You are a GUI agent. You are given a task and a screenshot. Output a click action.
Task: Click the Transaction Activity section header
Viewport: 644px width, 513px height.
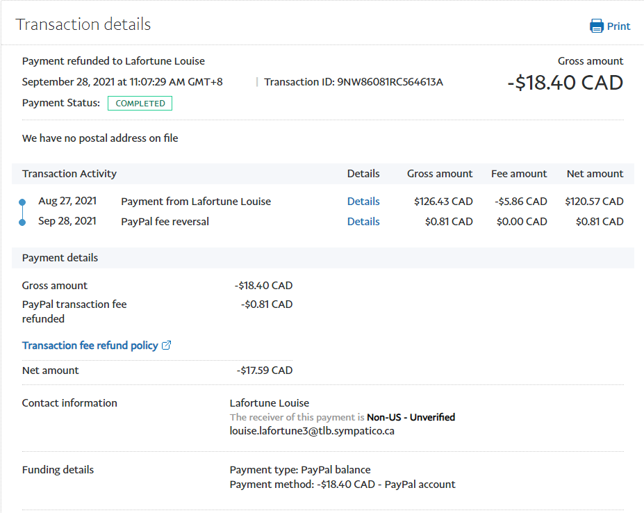click(69, 174)
